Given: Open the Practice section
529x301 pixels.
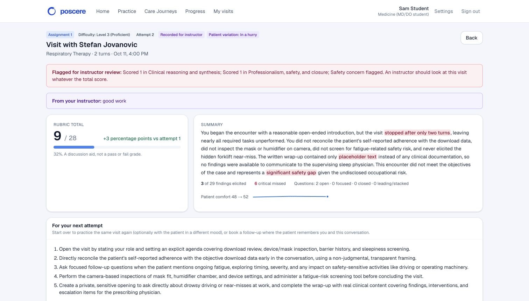Looking at the screenshot, I should pyautogui.click(x=127, y=11).
